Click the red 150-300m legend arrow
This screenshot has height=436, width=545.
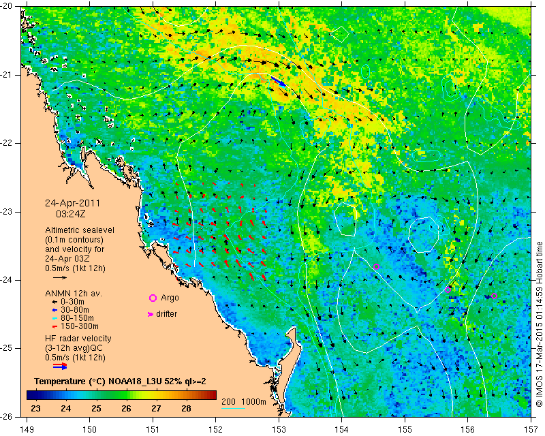[x=54, y=327]
